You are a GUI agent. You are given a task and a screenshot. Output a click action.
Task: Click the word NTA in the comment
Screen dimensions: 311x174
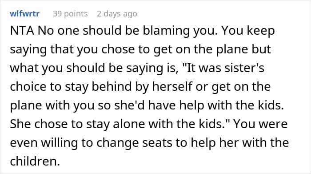(22, 31)
